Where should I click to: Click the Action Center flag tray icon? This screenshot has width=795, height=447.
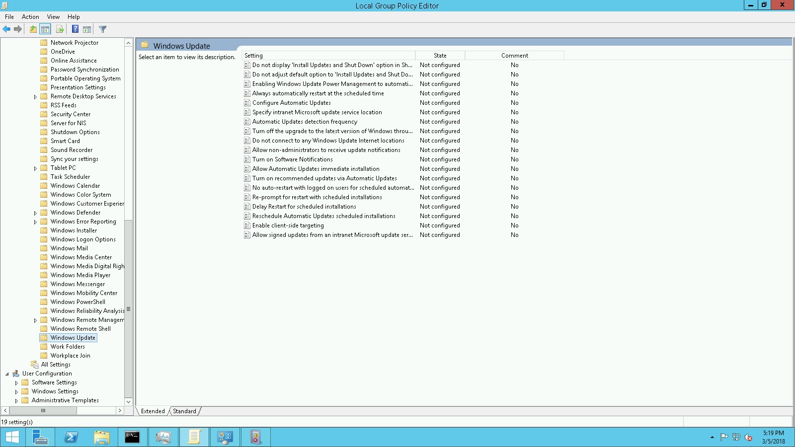[x=724, y=438]
